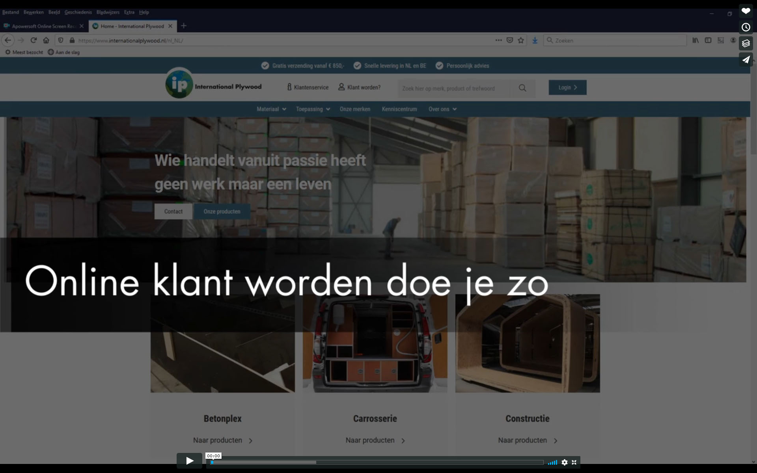Add video to collections via layers icon
Viewport: 757px width, 473px height.
click(x=746, y=43)
